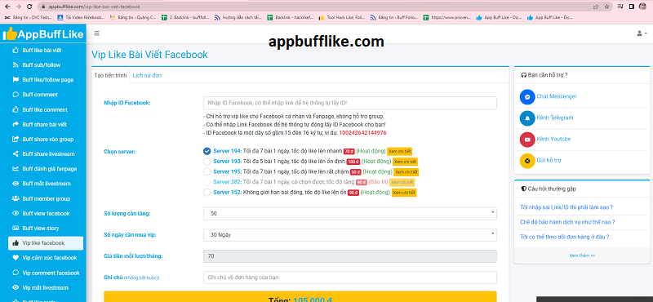Click the Kênh Telegram bell icon
The height and width of the screenshot is (302, 653).
coord(527,118)
